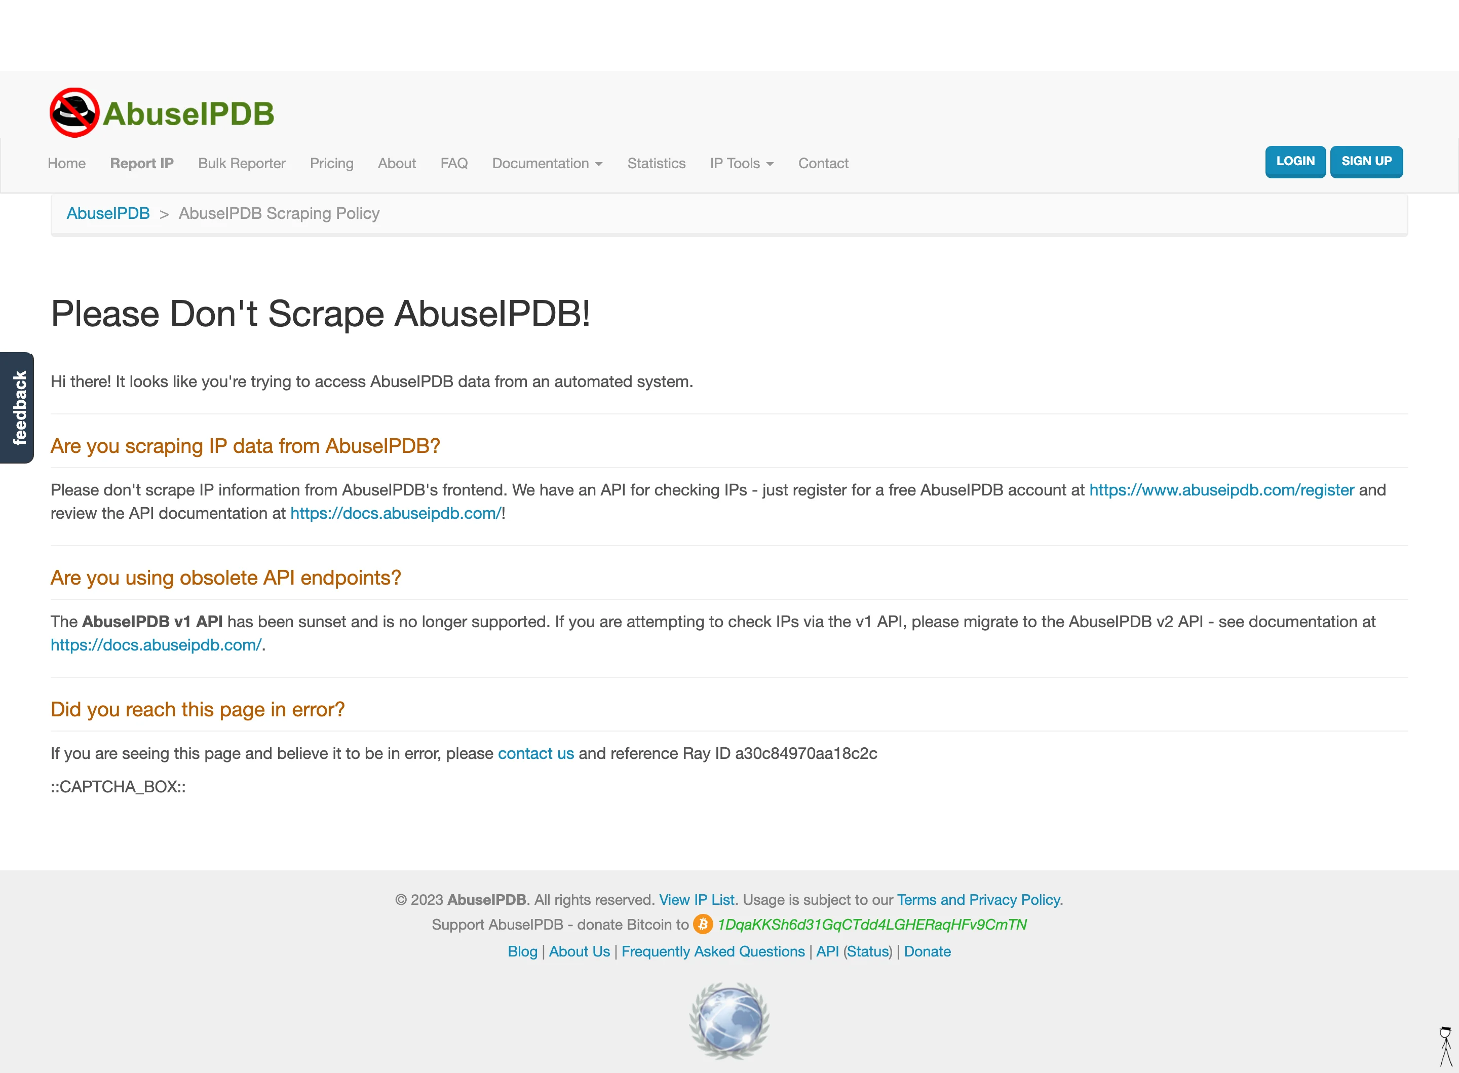Click the contact us link
The width and height of the screenshot is (1459, 1073).
[535, 753]
